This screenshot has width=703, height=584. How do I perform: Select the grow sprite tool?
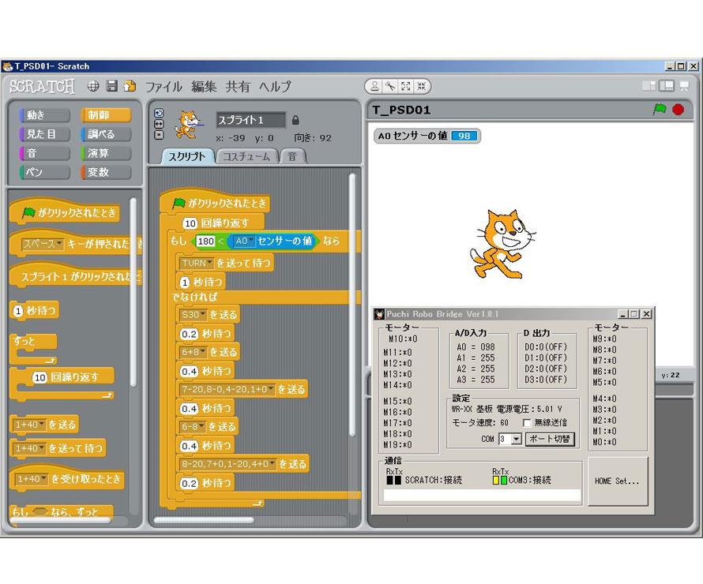pyautogui.click(x=406, y=86)
